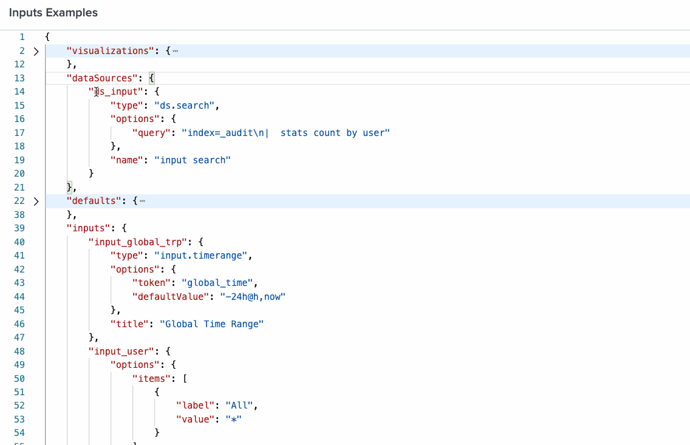Click the "Global Time Range" title value
690x445 pixels.
click(x=211, y=324)
